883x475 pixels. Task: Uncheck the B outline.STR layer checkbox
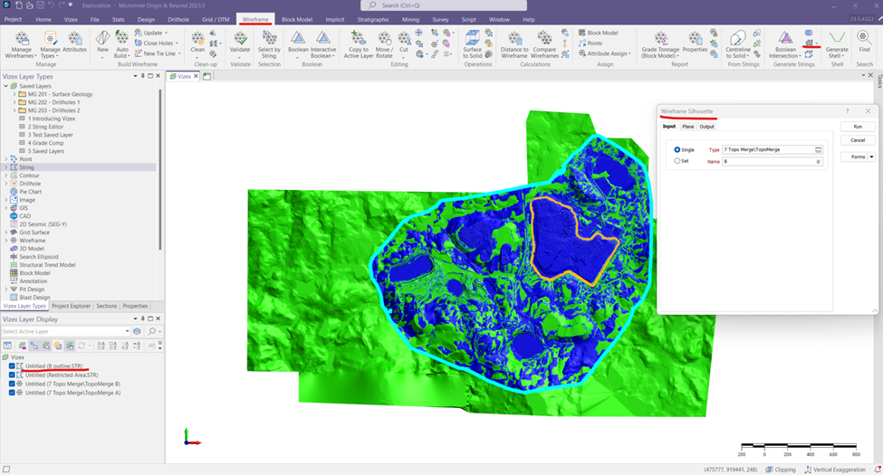tap(12, 366)
